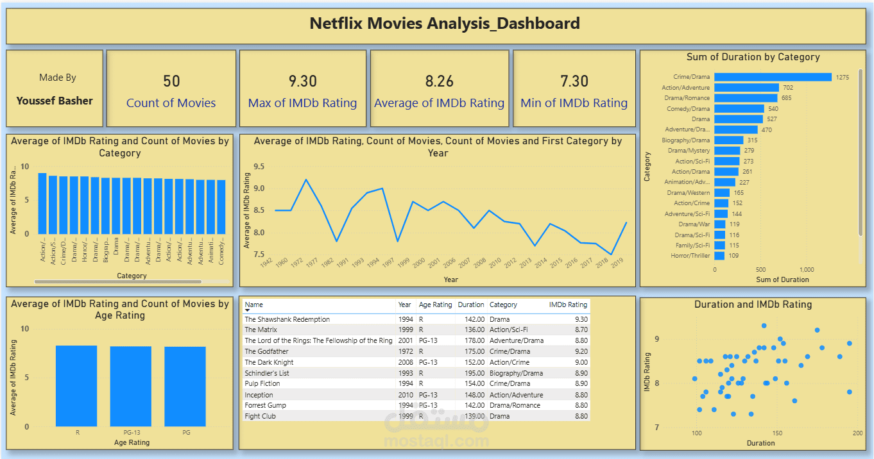Click the Drama/Romance bar with value 685
This screenshot has width=874, height=459.
click(746, 98)
